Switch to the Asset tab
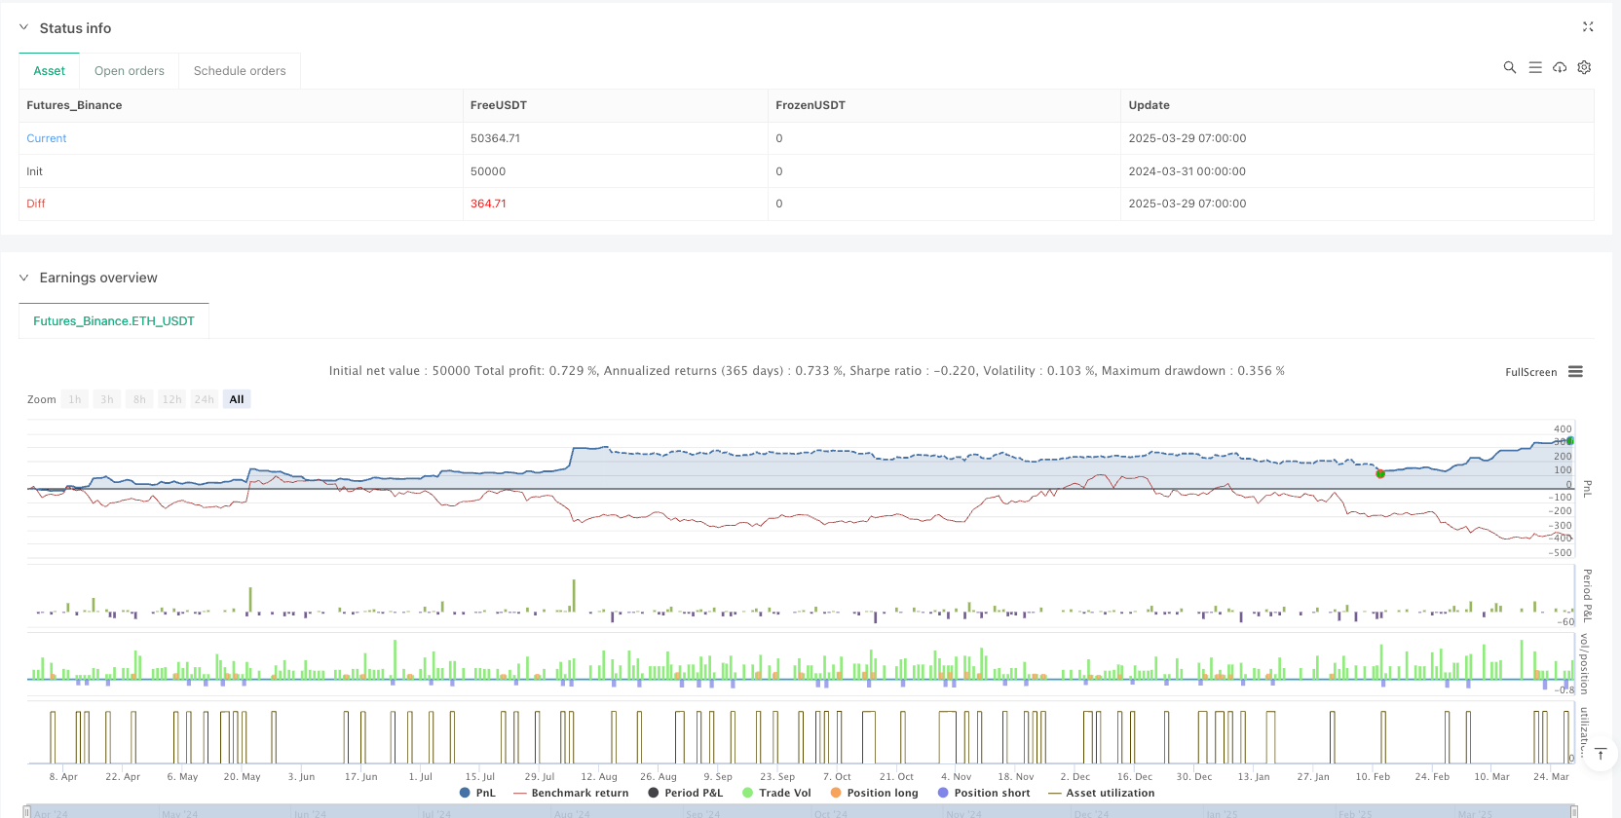This screenshot has height=818, width=1621. coord(50,71)
